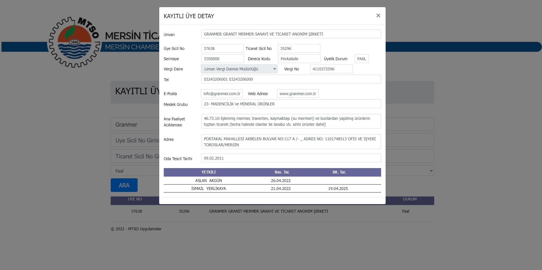Click the E-Posta info@granmer.com.tr field
The image size is (542, 270).
(222, 94)
